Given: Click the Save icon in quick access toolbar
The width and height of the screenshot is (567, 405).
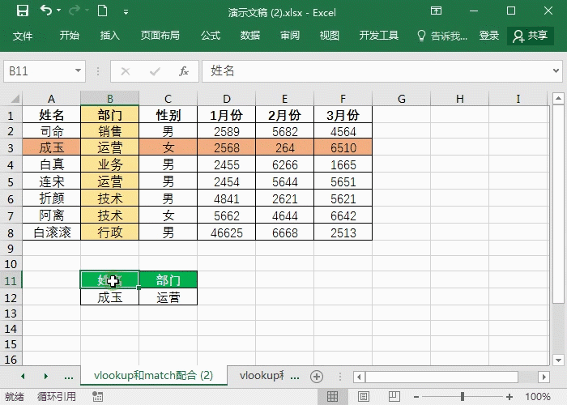Looking at the screenshot, I should pos(22,12).
